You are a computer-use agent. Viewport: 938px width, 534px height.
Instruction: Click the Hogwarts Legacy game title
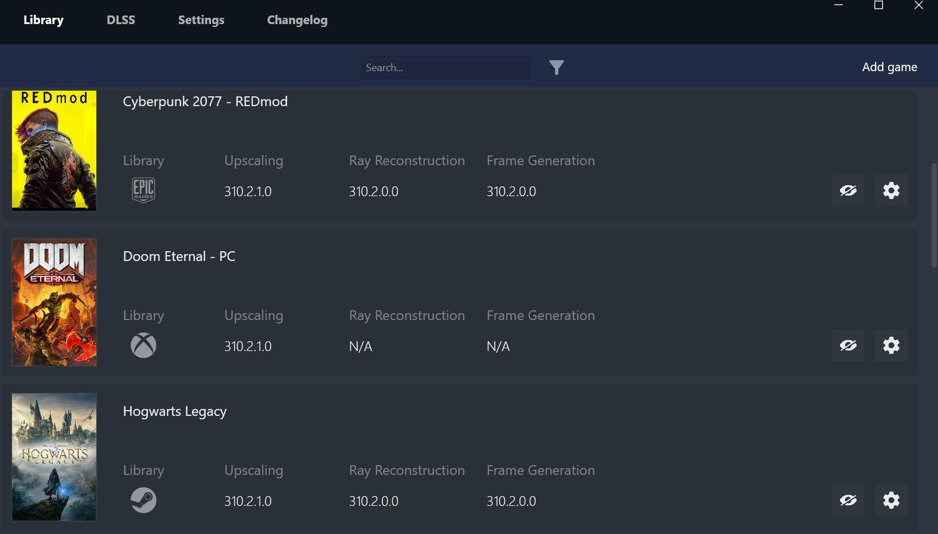175,411
